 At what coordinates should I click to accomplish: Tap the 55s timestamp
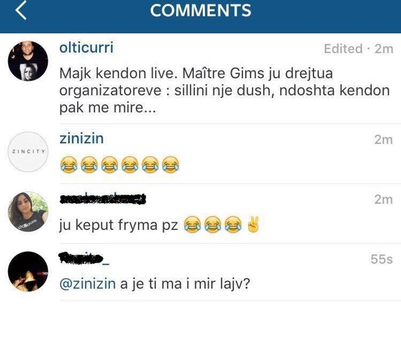[381, 259]
